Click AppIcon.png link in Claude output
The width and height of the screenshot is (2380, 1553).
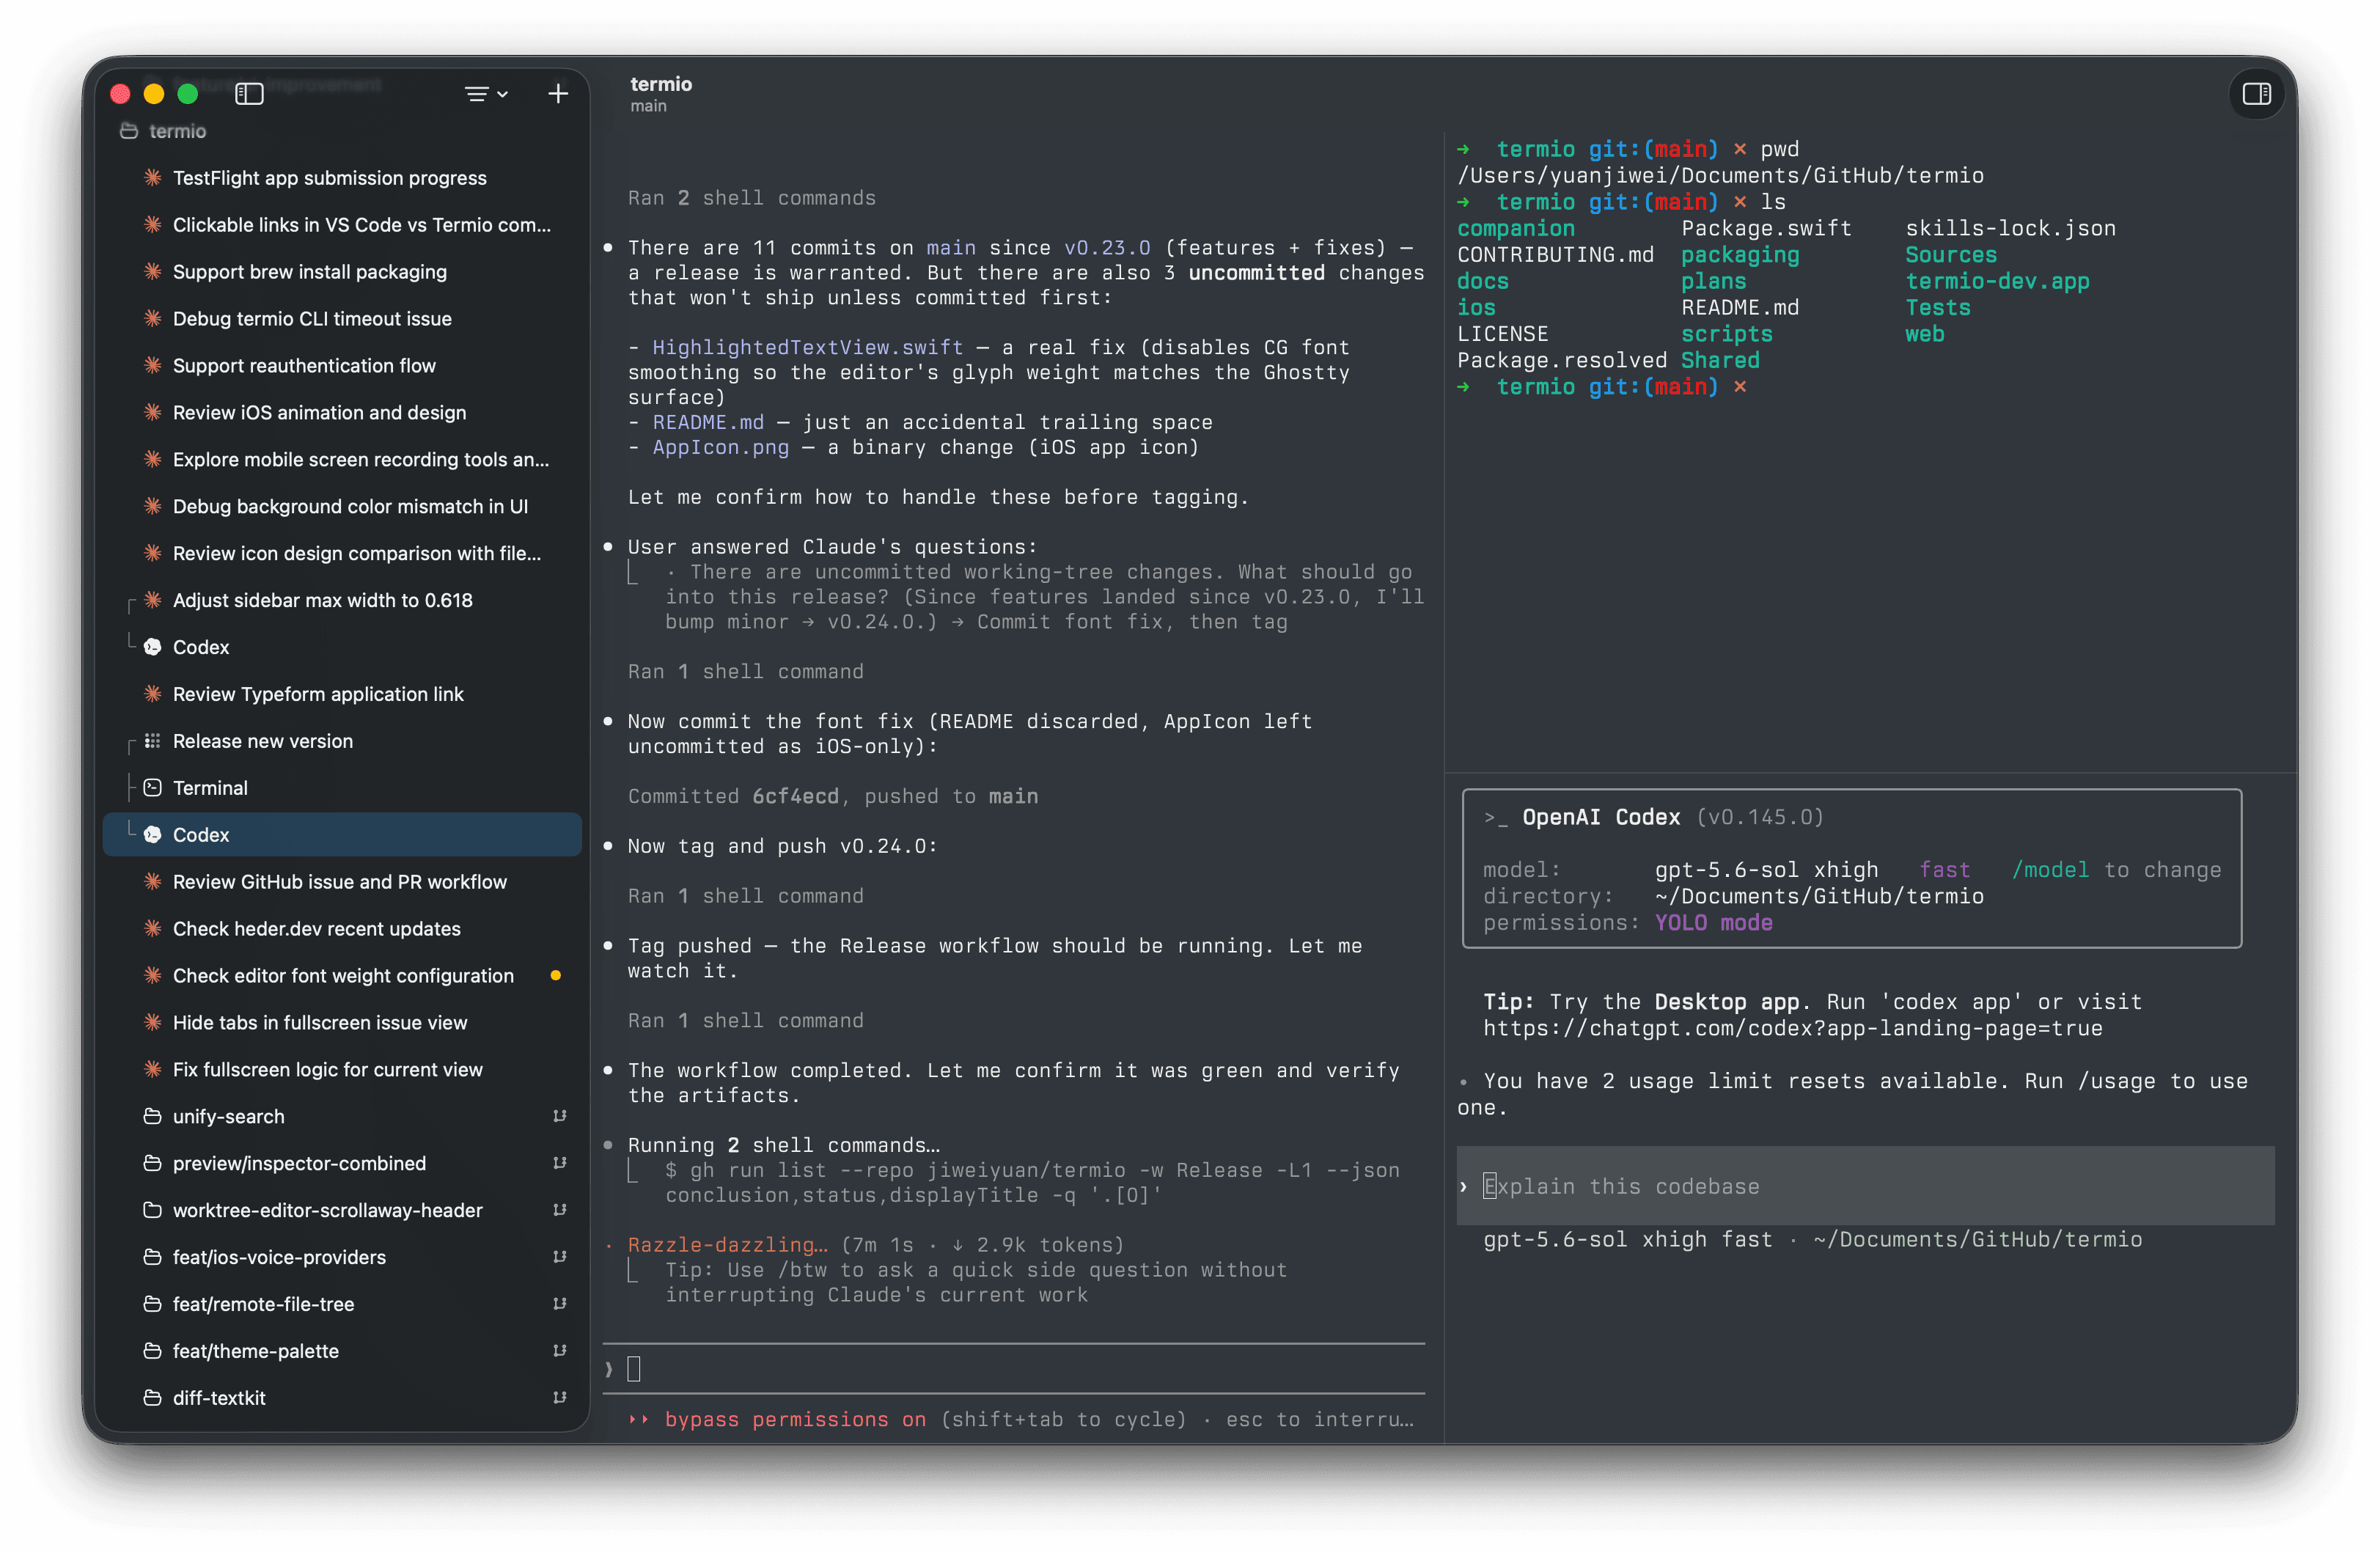point(721,447)
